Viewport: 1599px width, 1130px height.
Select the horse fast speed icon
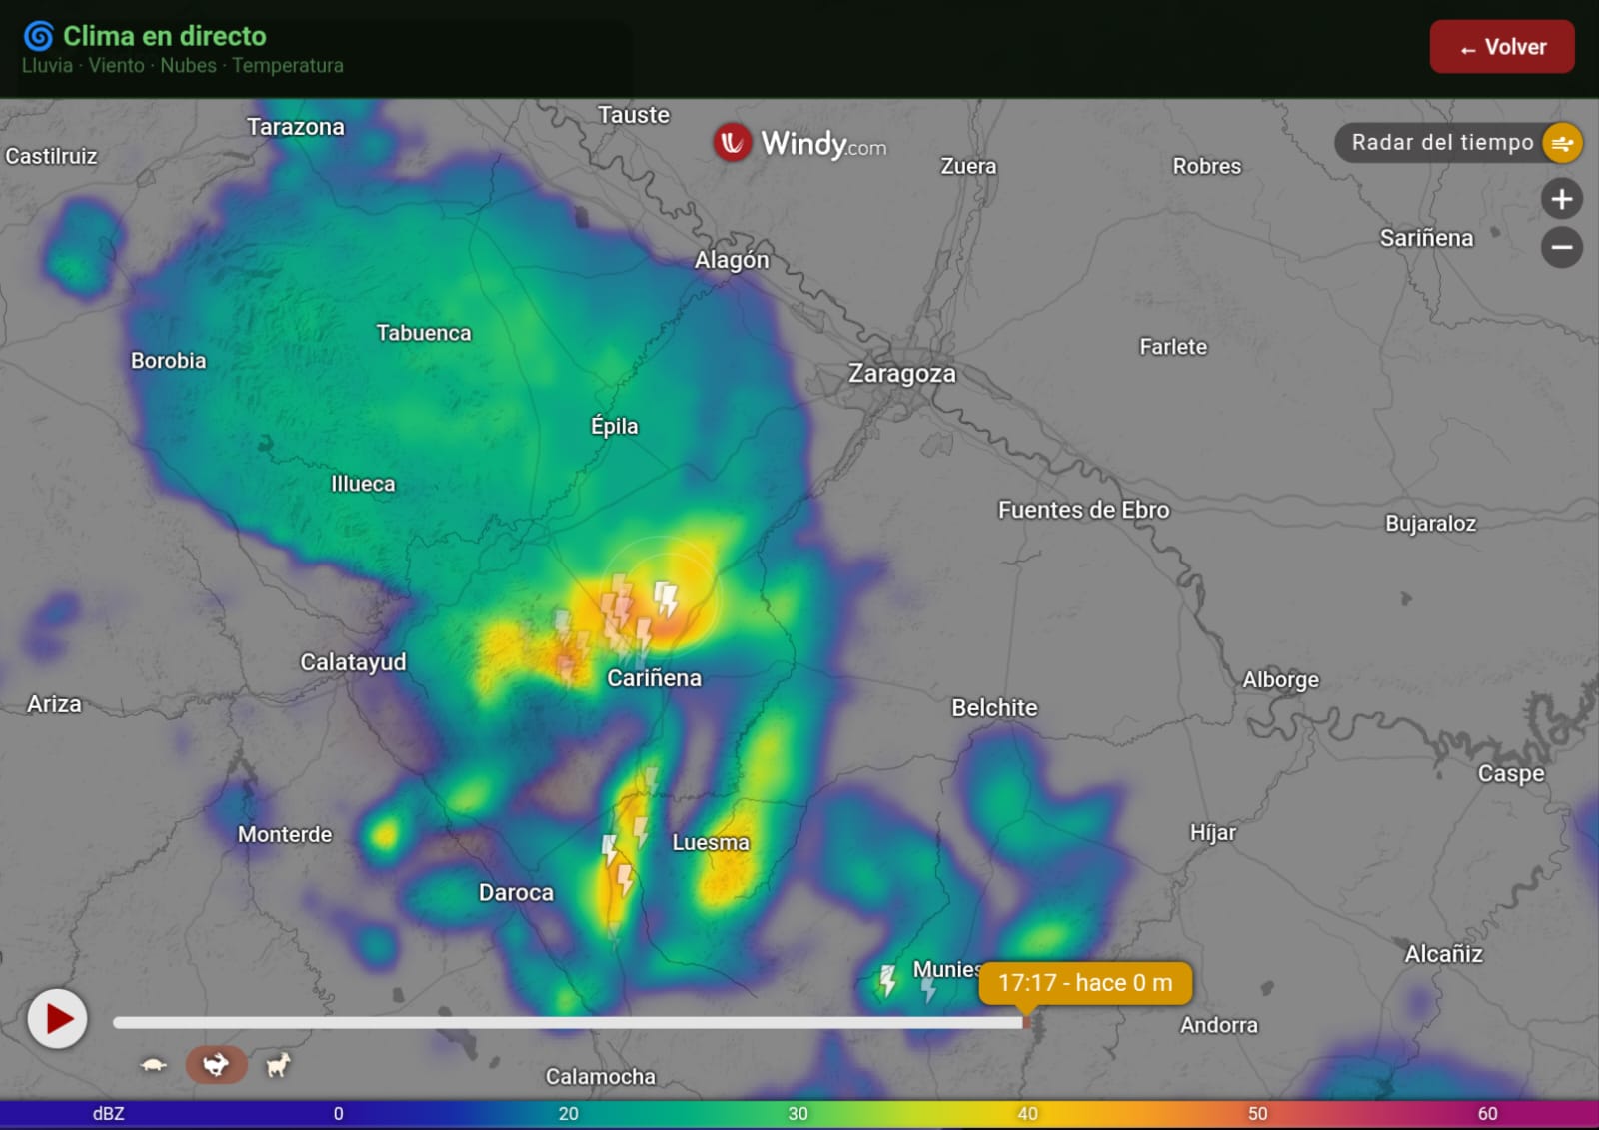(278, 1065)
